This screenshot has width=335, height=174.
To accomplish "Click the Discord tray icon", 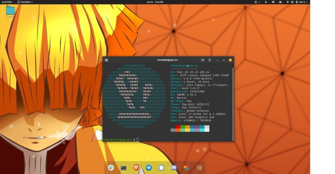I will click(280, 2).
